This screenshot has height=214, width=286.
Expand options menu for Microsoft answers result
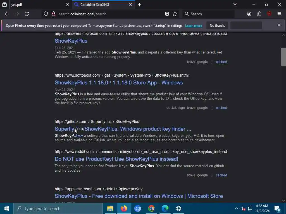click(212, 62)
